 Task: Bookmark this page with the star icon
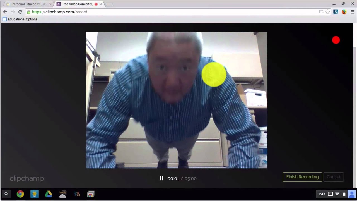click(x=328, y=12)
